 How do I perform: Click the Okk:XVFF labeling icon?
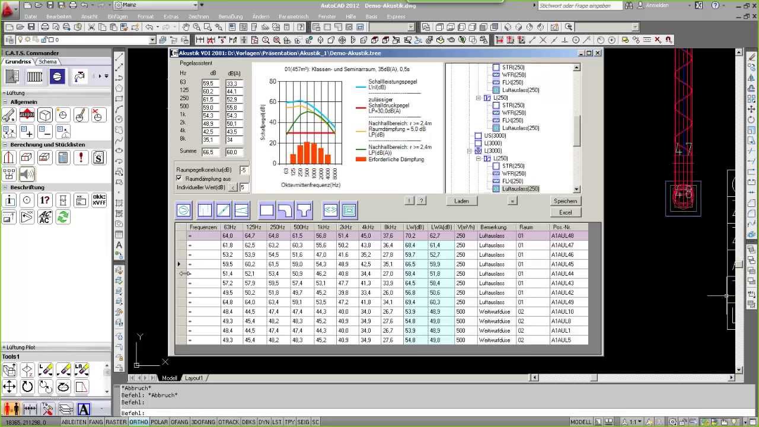click(x=98, y=200)
